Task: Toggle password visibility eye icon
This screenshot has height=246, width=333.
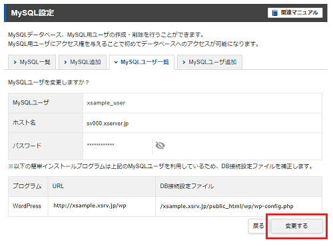Action: (x=160, y=146)
